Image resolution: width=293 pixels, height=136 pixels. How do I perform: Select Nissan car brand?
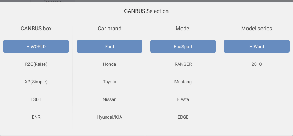pyautogui.click(x=109, y=99)
